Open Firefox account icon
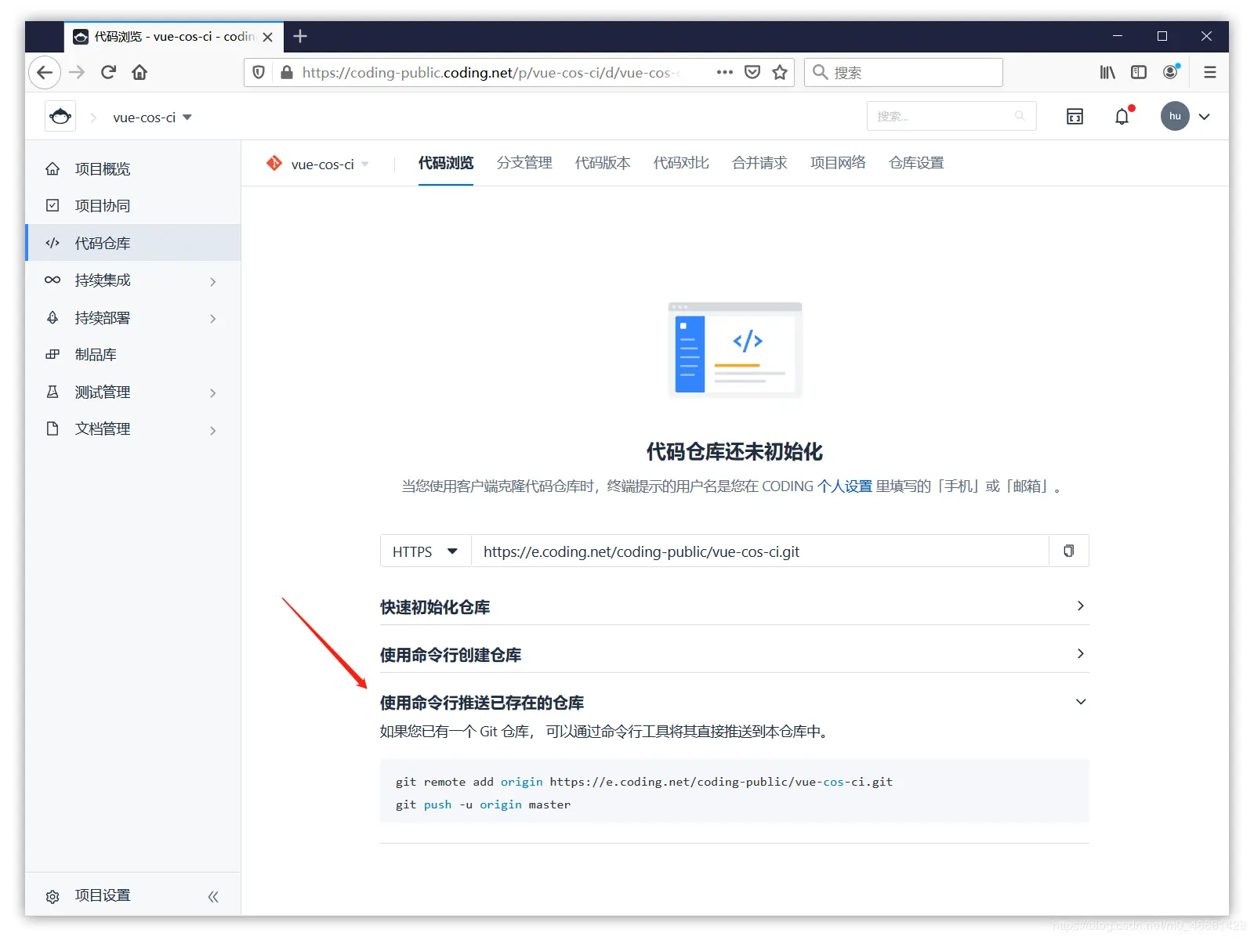The image size is (1254, 940). (1171, 72)
